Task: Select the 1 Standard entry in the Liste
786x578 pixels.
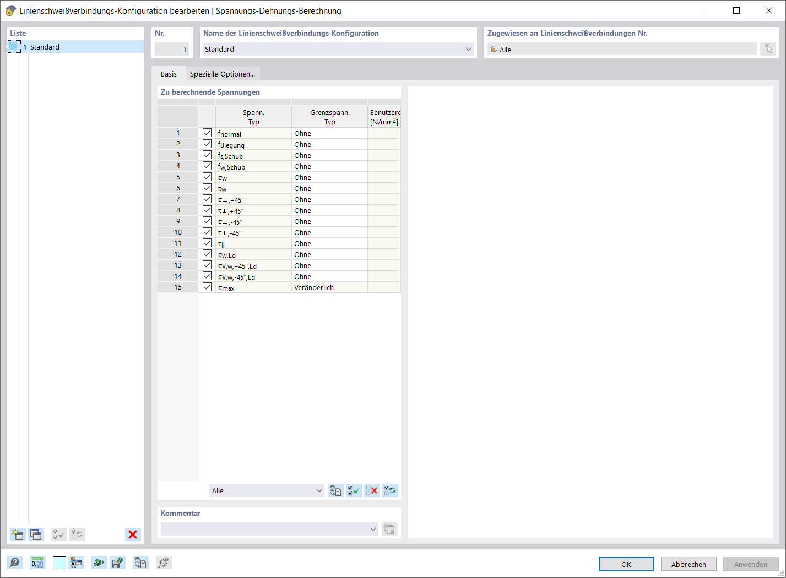Action: pyautogui.click(x=76, y=47)
